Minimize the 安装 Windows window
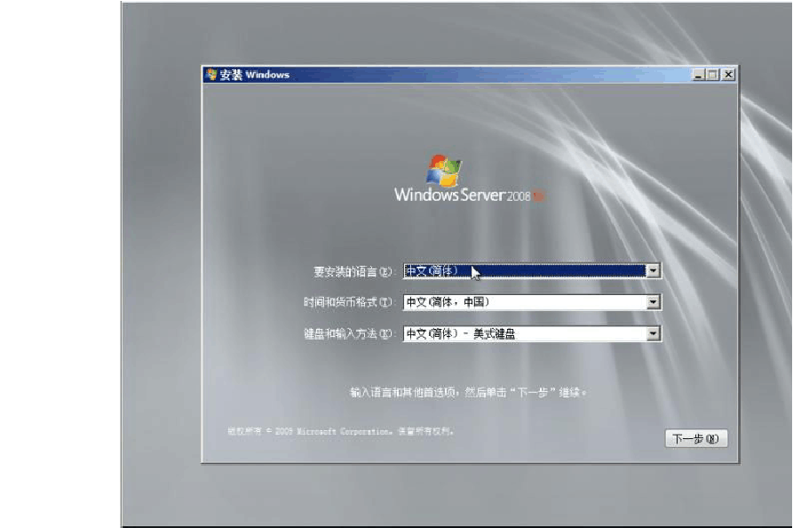The image size is (793, 528). 699,75
